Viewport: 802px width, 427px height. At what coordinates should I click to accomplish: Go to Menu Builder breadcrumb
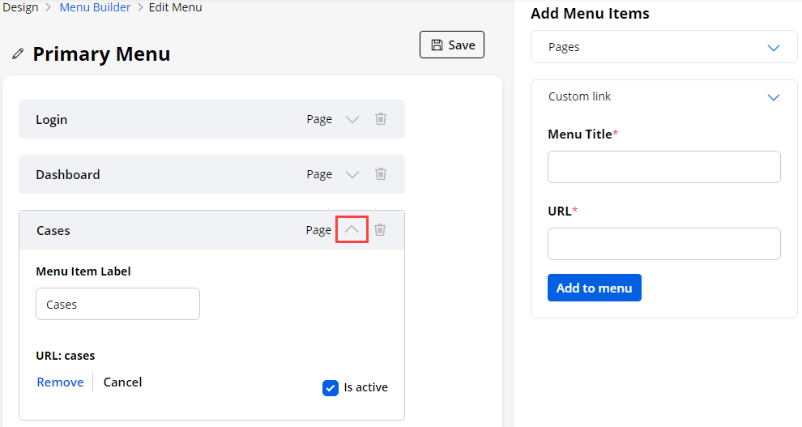(x=95, y=7)
